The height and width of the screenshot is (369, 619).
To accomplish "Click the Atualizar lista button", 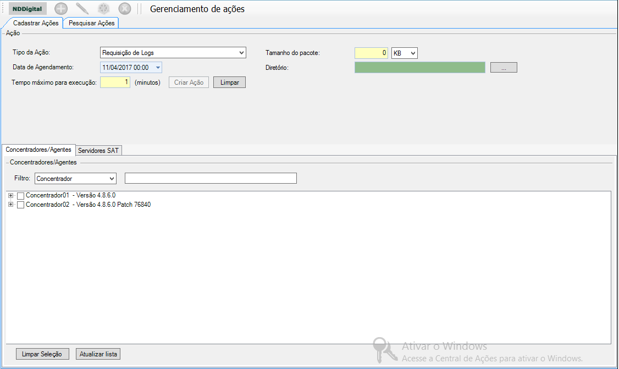I will point(98,354).
